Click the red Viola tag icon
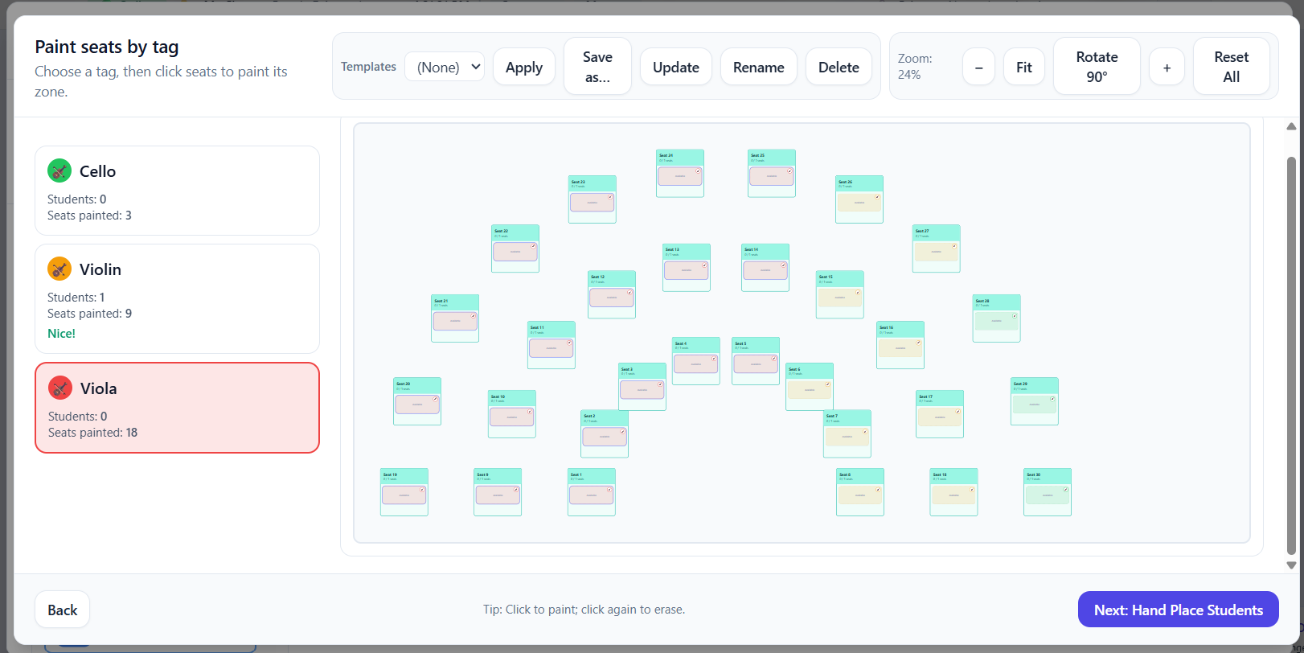Screen dimensions: 1304x653 click(60, 388)
